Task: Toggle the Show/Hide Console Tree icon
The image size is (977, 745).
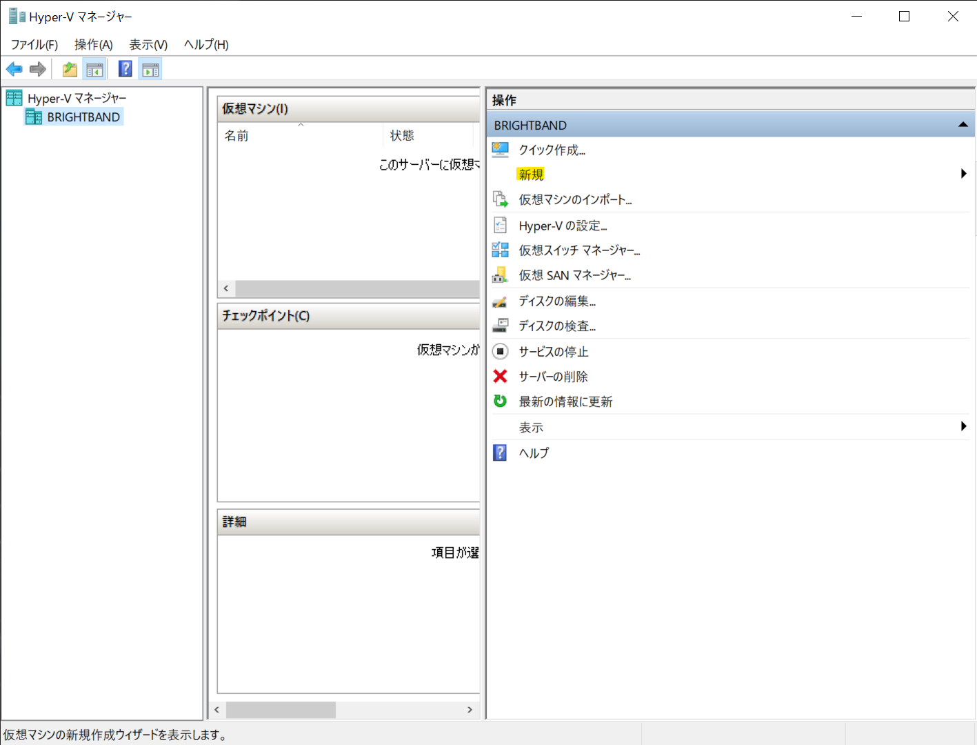Action: click(x=94, y=69)
